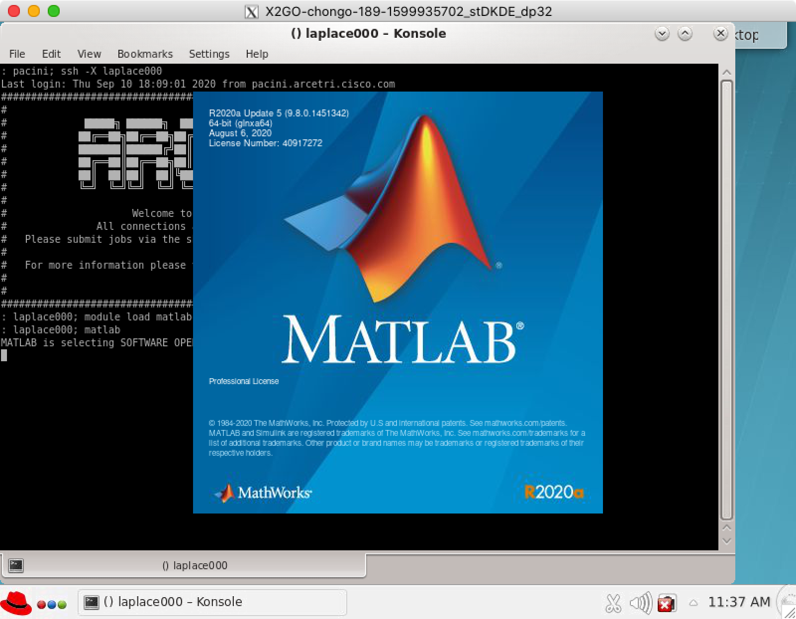Click the 'All connections' banner line
This screenshot has width=796, height=619.
141,226
